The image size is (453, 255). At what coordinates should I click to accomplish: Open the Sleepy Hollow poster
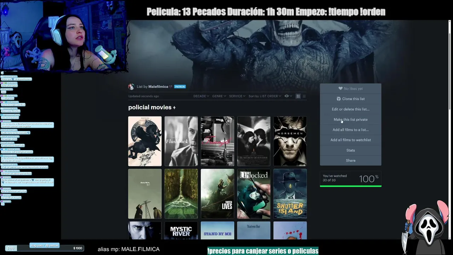(145, 141)
